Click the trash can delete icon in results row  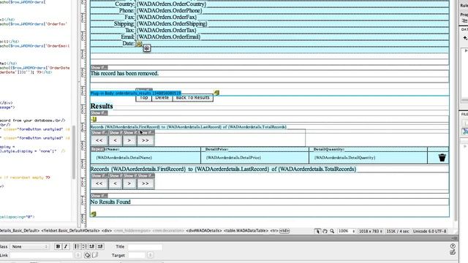442,158
